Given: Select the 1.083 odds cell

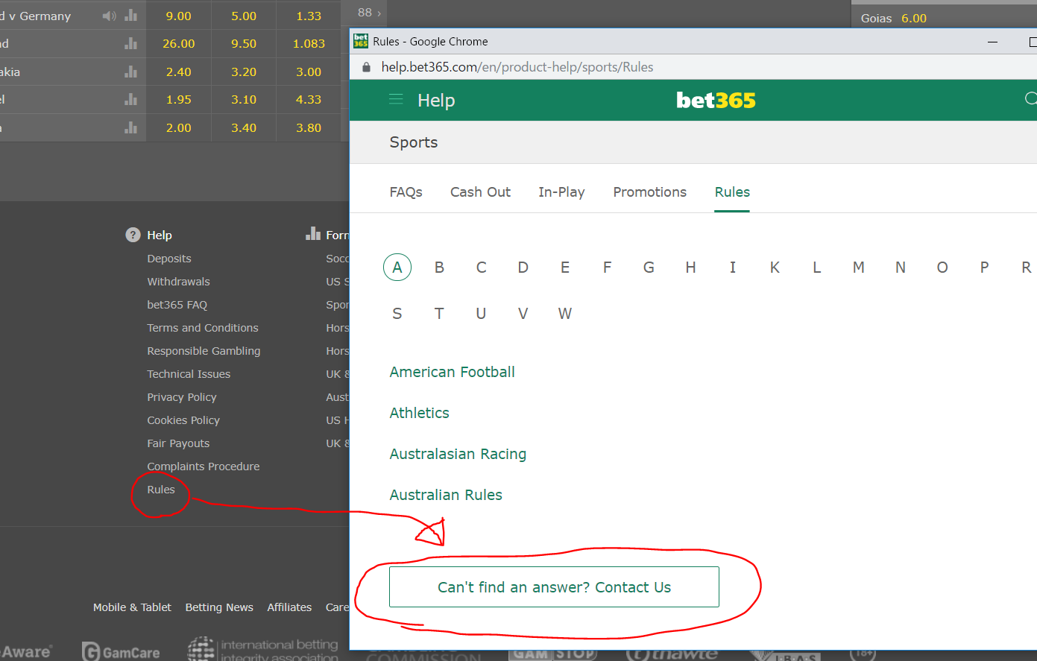Looking at the screenshot, I should (309, 43).
